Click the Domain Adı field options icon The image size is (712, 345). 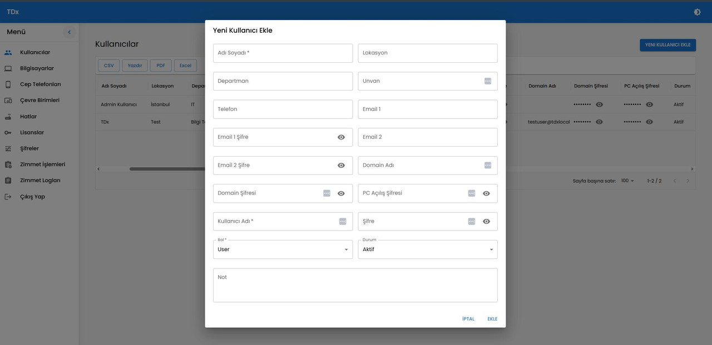tap(488, 165)
